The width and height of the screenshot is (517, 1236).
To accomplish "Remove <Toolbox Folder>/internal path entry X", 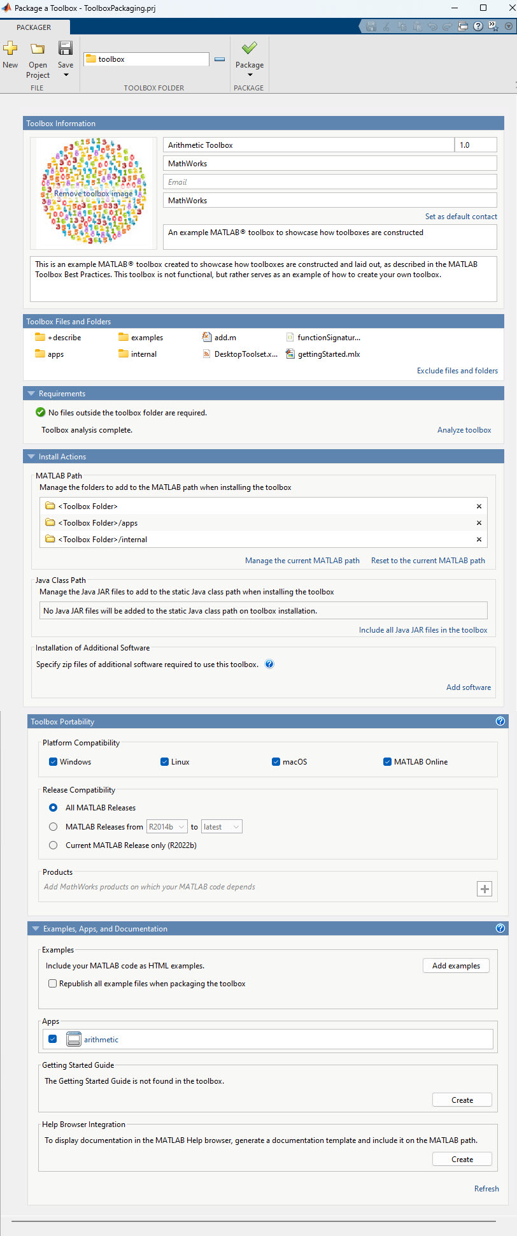I will (x=479, y=540).
